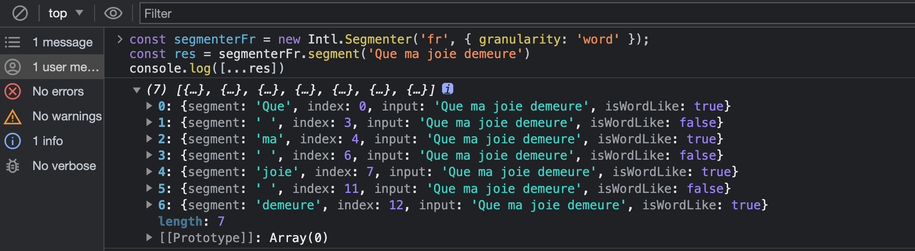The width and height of the screenshot is (915, 251).
Task: Select the '1 message' sidebar entry
Action: (52, 42)
